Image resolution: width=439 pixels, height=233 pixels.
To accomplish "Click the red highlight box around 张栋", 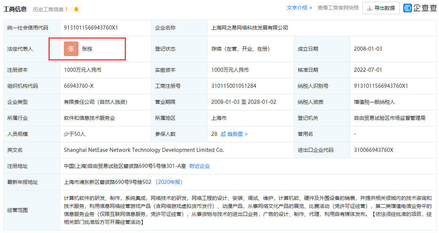I will [x=87, y=48].
